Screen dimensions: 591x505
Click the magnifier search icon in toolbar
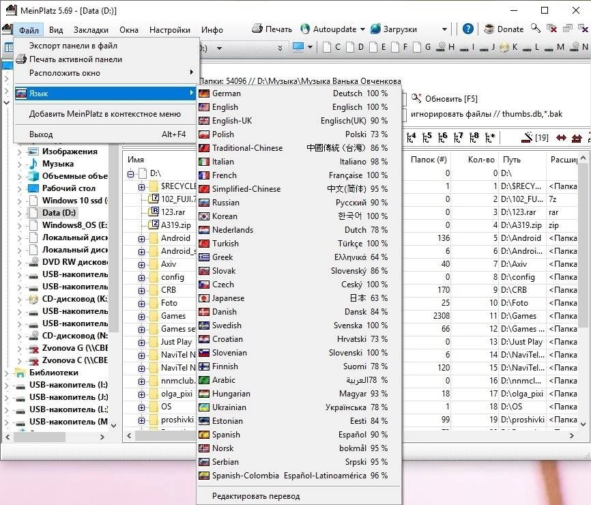(535, 28)
